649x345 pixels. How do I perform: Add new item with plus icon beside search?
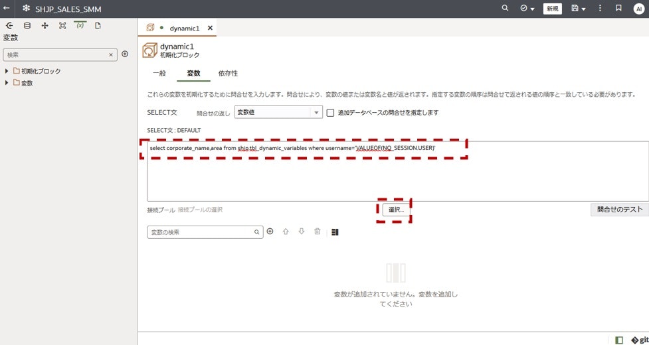click(x=125, y=54)
